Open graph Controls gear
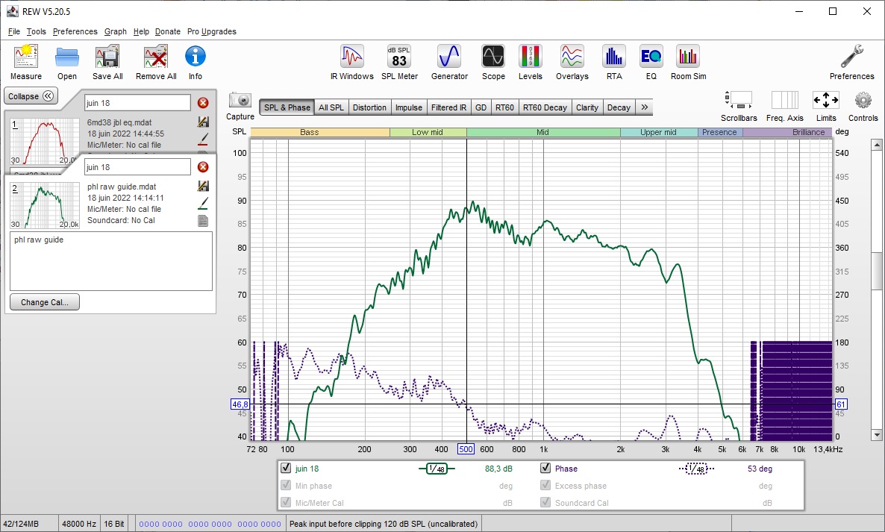The height and width of the screenshot is (532, 885). tap(863, 106)
